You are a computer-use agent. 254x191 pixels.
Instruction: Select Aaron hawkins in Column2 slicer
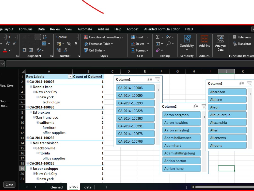181,123
